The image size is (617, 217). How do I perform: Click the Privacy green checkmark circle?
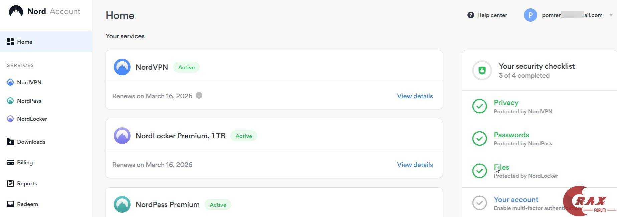(479, 106)
